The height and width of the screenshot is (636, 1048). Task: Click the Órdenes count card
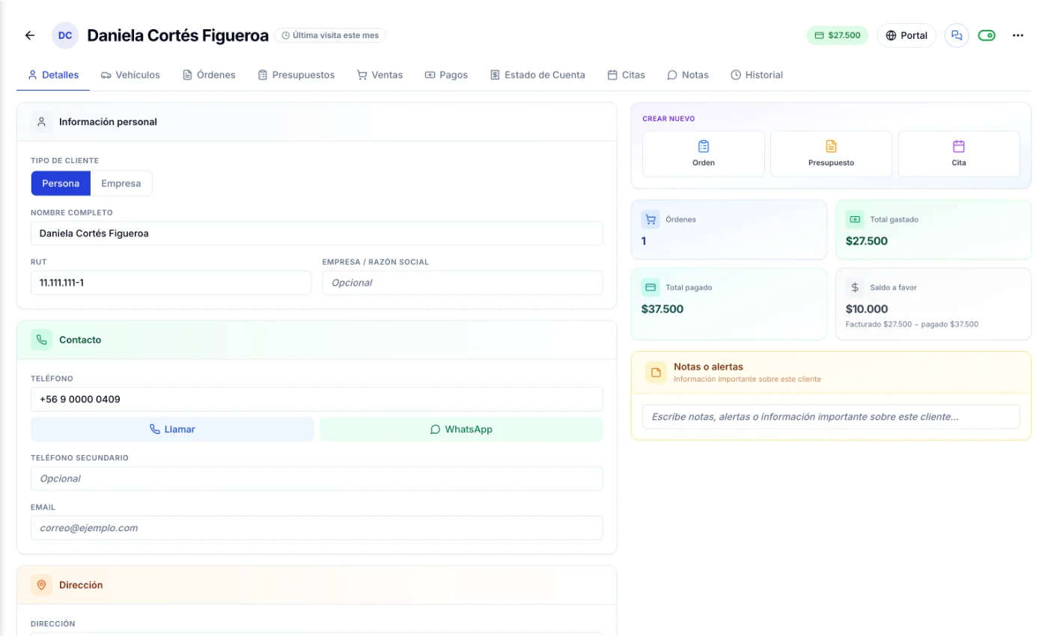(x=729, y=230)
